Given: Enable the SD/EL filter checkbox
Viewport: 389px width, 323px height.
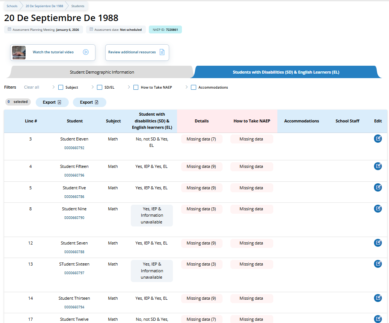Looking at the screenshot, I should tap(100, 88).
